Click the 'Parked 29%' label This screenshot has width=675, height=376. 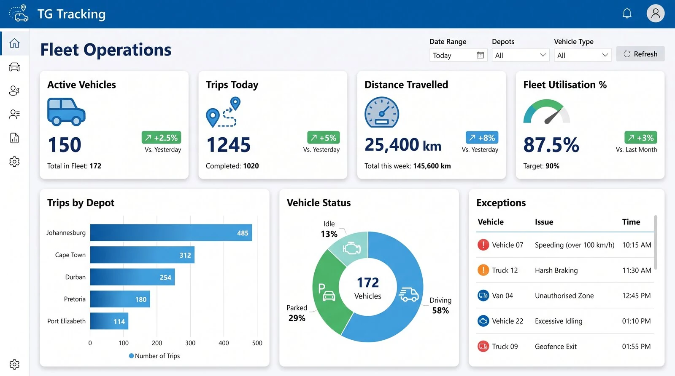297,313
